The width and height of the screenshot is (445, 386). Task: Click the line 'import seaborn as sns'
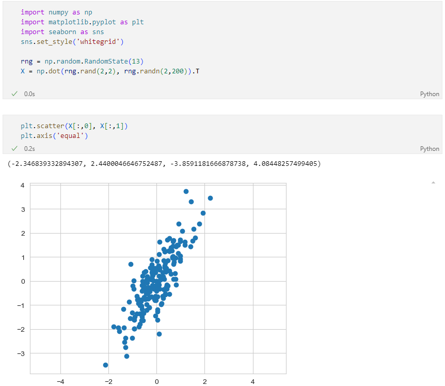pyautogui.click(x=62, y=32)
